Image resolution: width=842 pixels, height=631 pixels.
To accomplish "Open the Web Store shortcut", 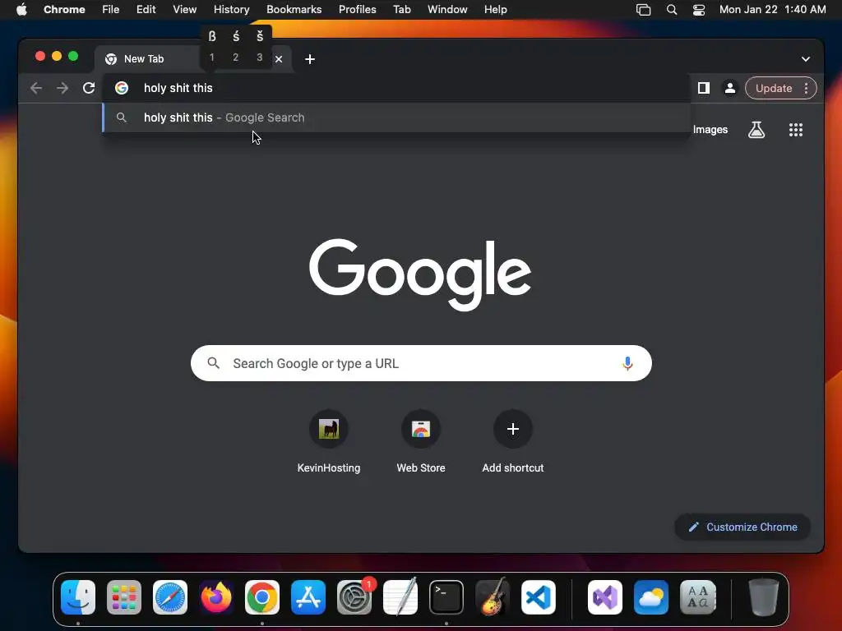I will click(x=421, y=441).
